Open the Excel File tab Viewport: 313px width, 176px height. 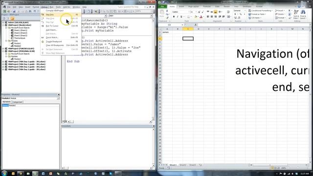[x=162, y=6]
